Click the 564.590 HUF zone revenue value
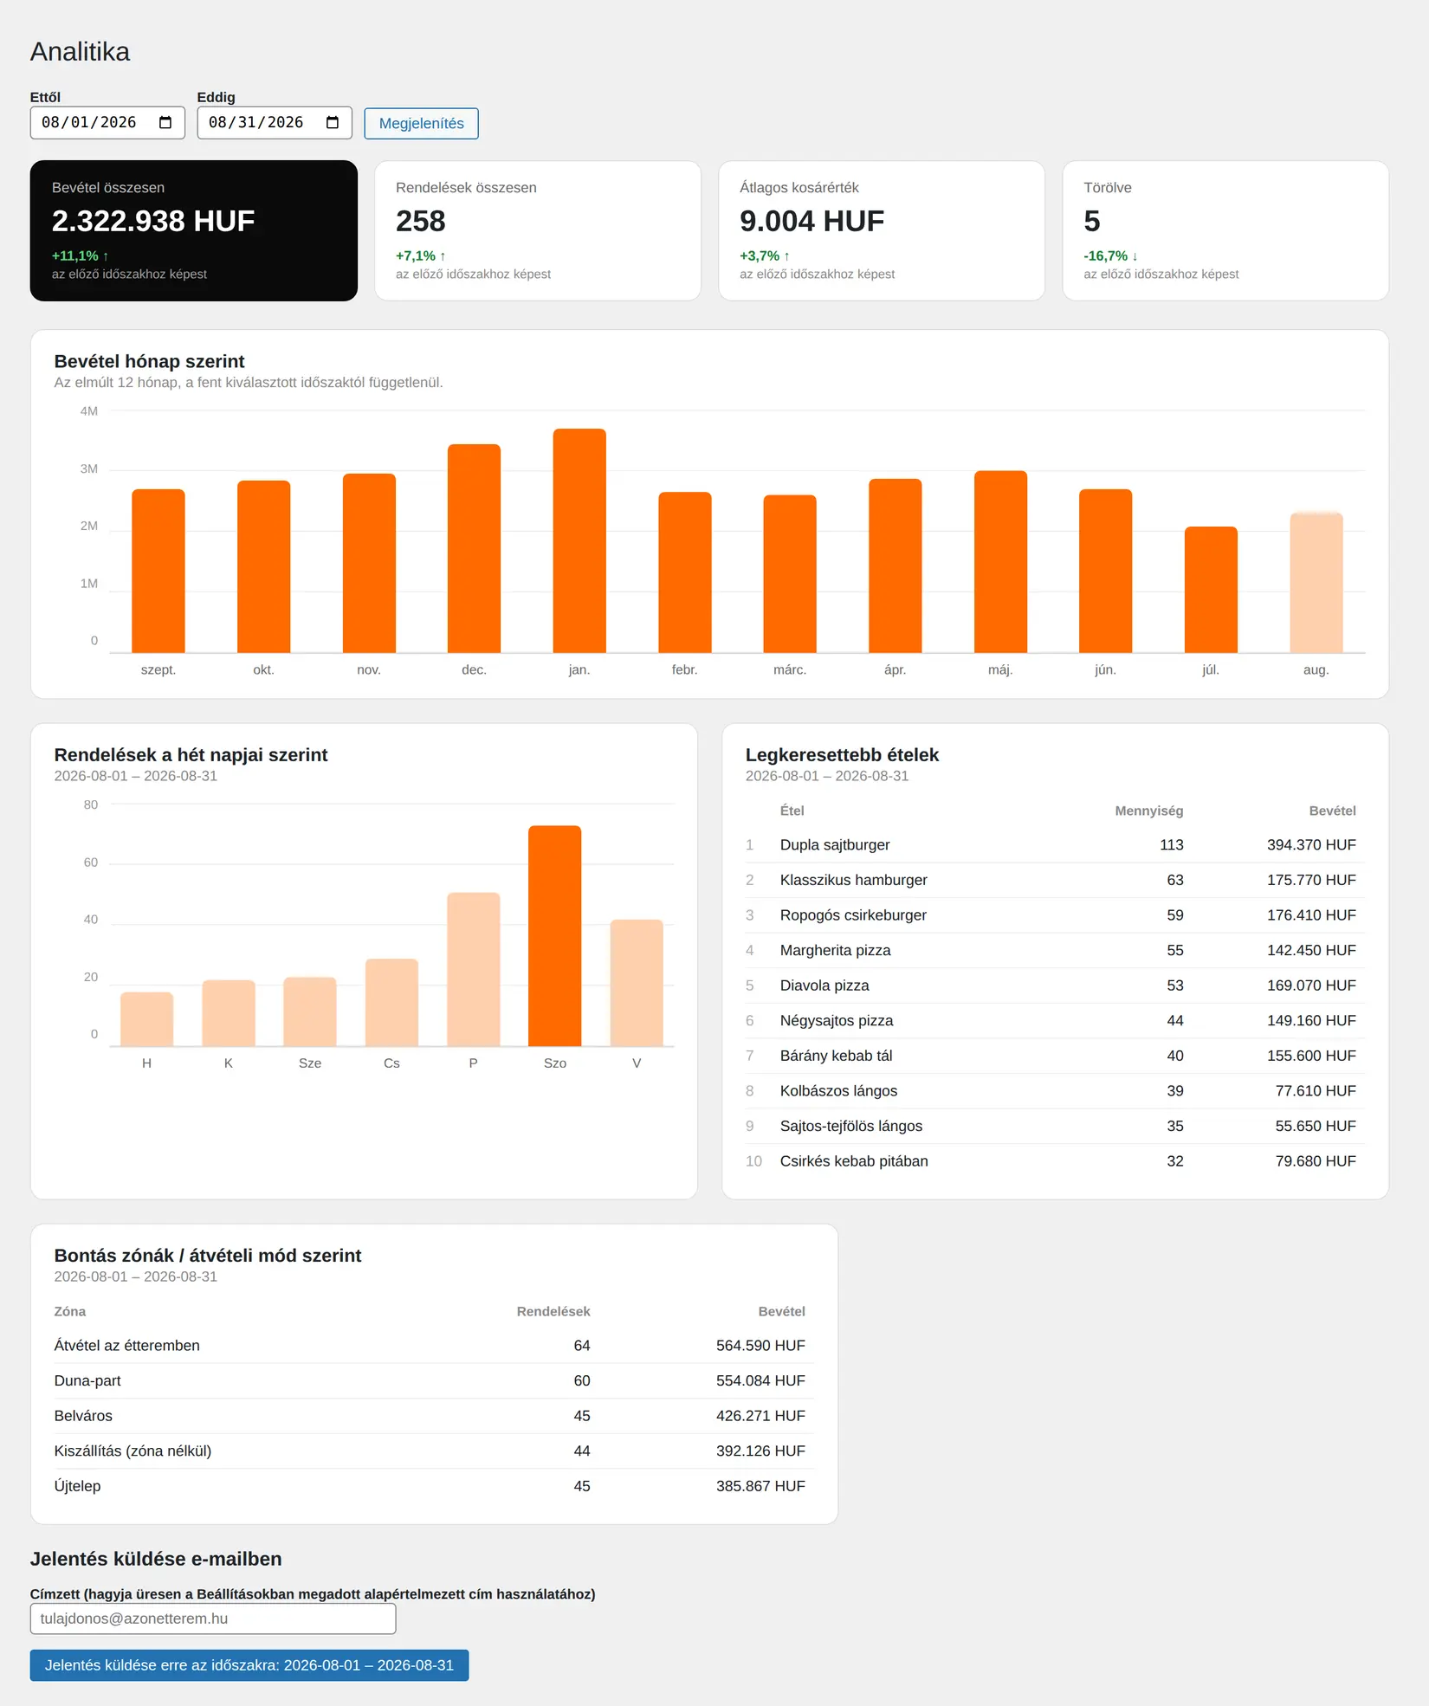 (x=760, y=1346)
